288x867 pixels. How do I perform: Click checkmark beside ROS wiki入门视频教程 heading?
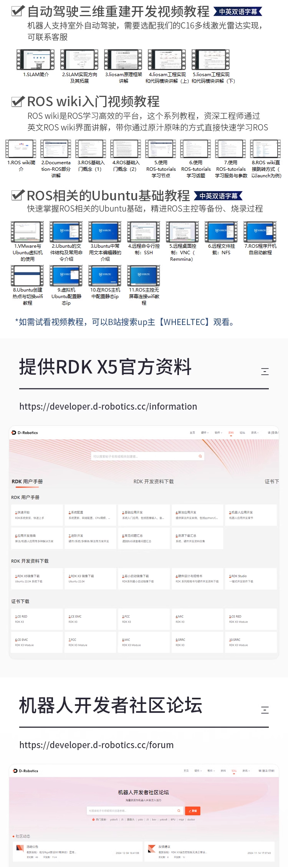(18, 101)
